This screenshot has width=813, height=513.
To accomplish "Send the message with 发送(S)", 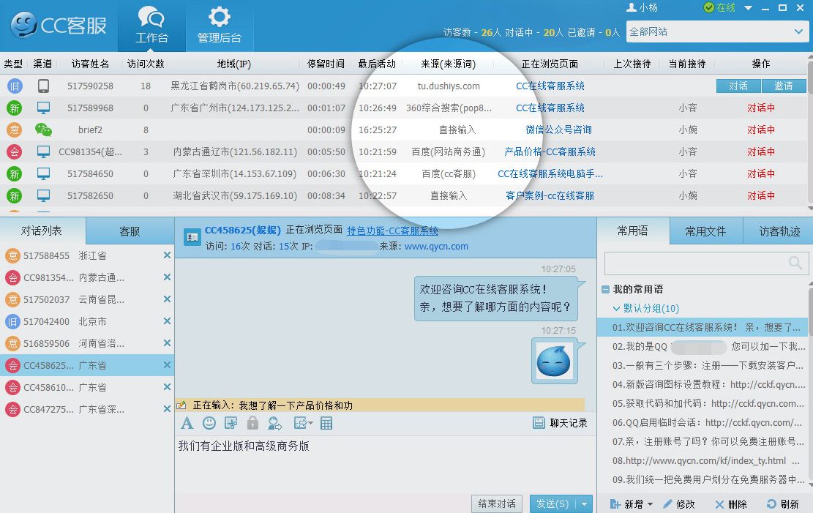I will (552, 503).
